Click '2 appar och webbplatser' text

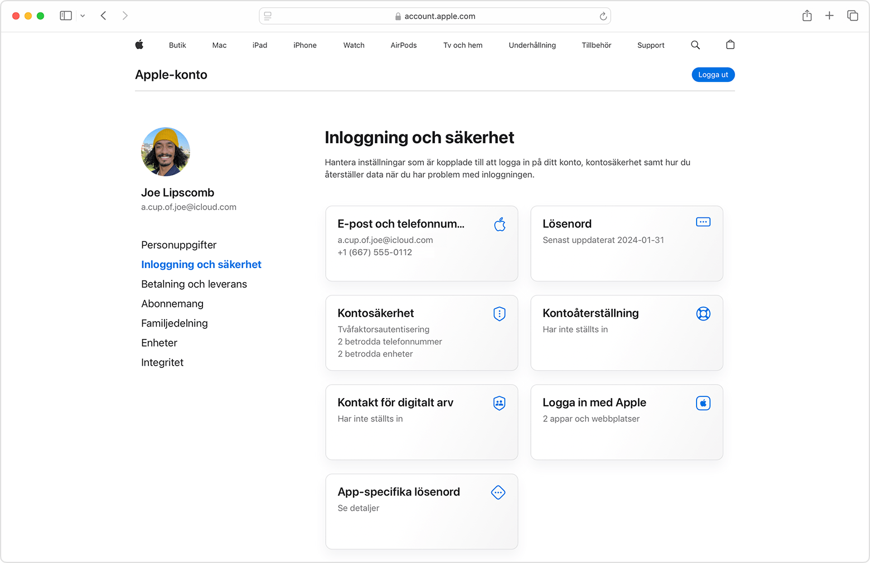point(591,419)
